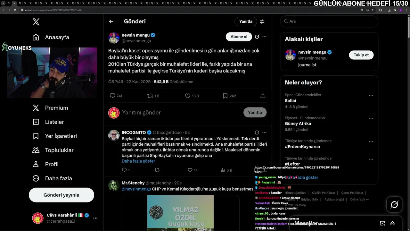Screen dimensions: 410x231
Task: Click Grok icon on nevsin mengu post
Action: point(257,37)
